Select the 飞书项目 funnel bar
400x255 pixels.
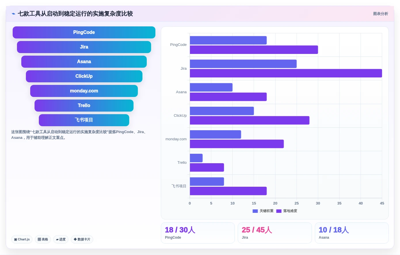coord(84,120)
